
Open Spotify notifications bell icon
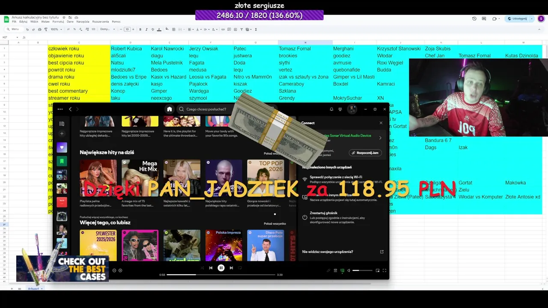pyautogui.click(x=331, y=109)
